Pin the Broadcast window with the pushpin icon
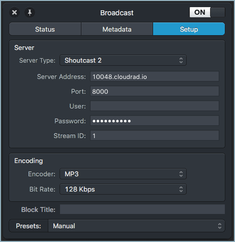The height and width of the screenshot is (242, 235). coord(30,12)
